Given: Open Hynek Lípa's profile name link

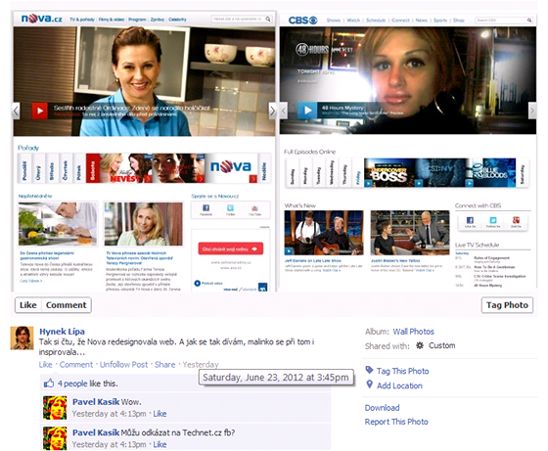Looking at the screenshot, I should 62,332.
